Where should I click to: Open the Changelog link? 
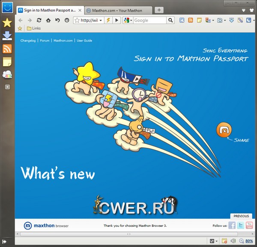click(28, 40)
